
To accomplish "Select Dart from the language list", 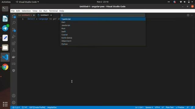I will 103,22.
